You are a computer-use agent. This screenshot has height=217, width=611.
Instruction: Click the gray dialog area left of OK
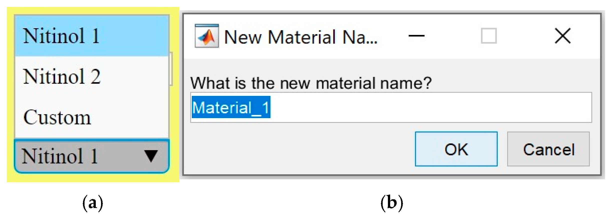tap(300, 149)
